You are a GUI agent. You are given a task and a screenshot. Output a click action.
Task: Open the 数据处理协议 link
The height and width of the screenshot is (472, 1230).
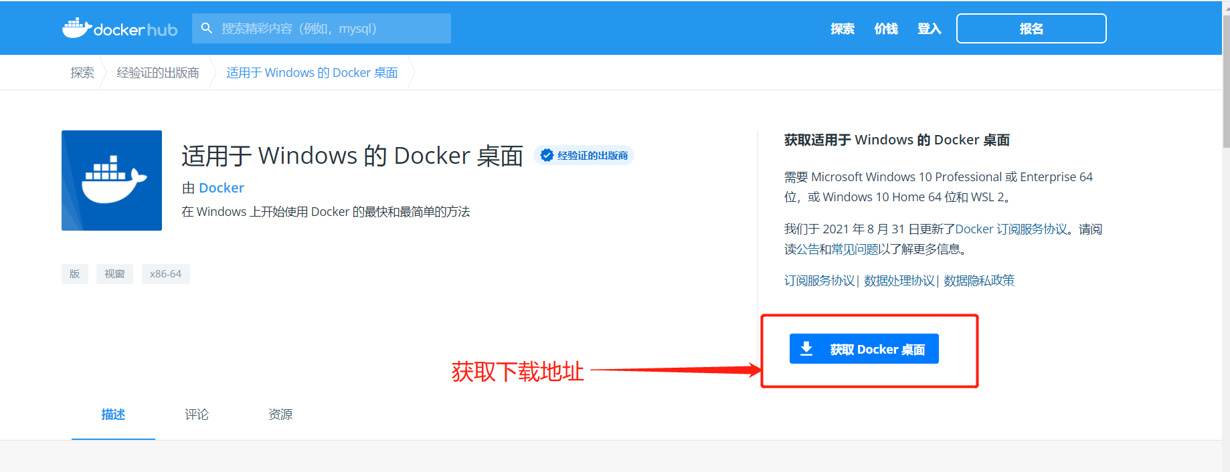coord(899,280)
